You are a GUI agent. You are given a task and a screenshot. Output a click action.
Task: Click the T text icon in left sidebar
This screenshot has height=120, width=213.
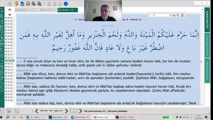(x=2, y=33)
